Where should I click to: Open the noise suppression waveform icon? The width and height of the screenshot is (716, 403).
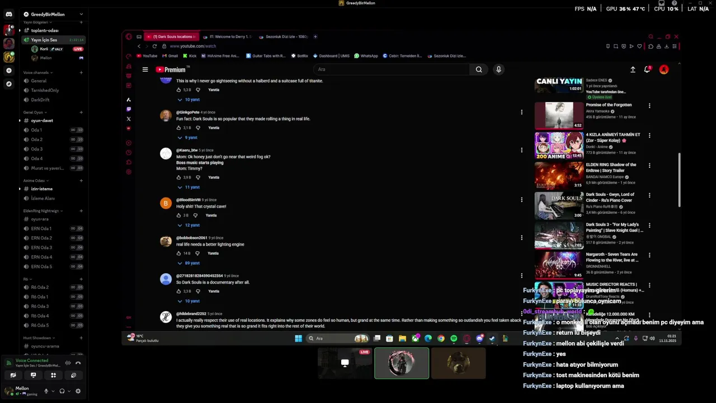pyautogui.click(x=68, y=363)
